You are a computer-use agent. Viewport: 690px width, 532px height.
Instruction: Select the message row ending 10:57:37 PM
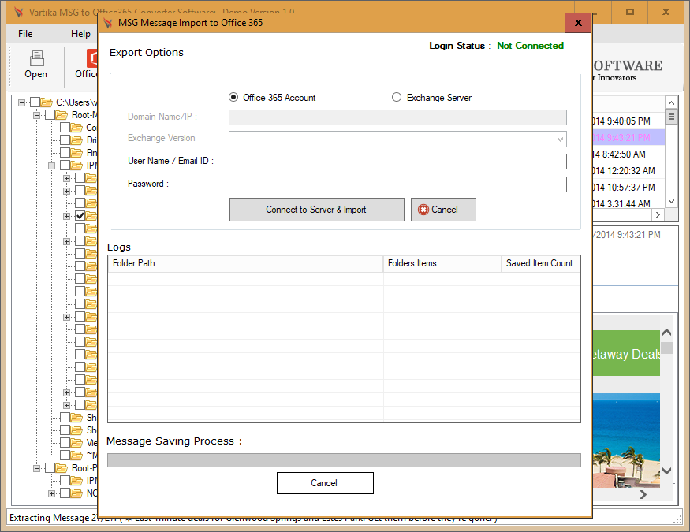click(628, 188)
